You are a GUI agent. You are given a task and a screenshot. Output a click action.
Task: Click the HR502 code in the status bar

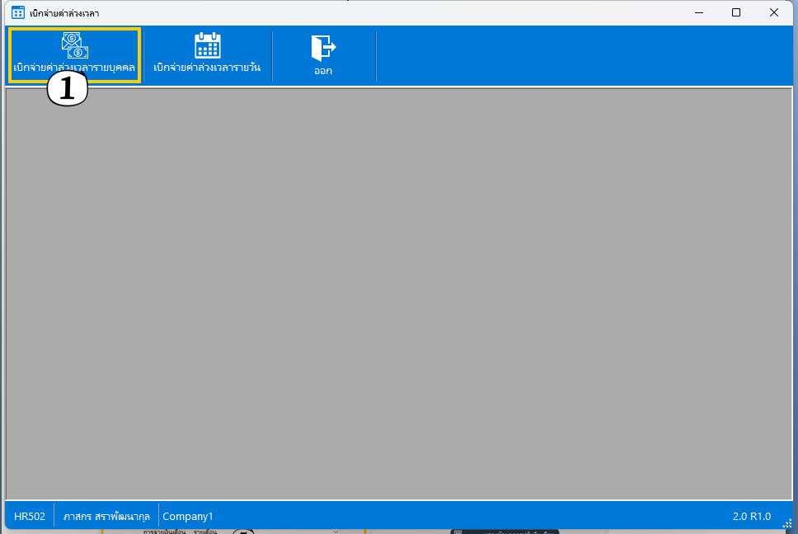[x=30, y=517]
